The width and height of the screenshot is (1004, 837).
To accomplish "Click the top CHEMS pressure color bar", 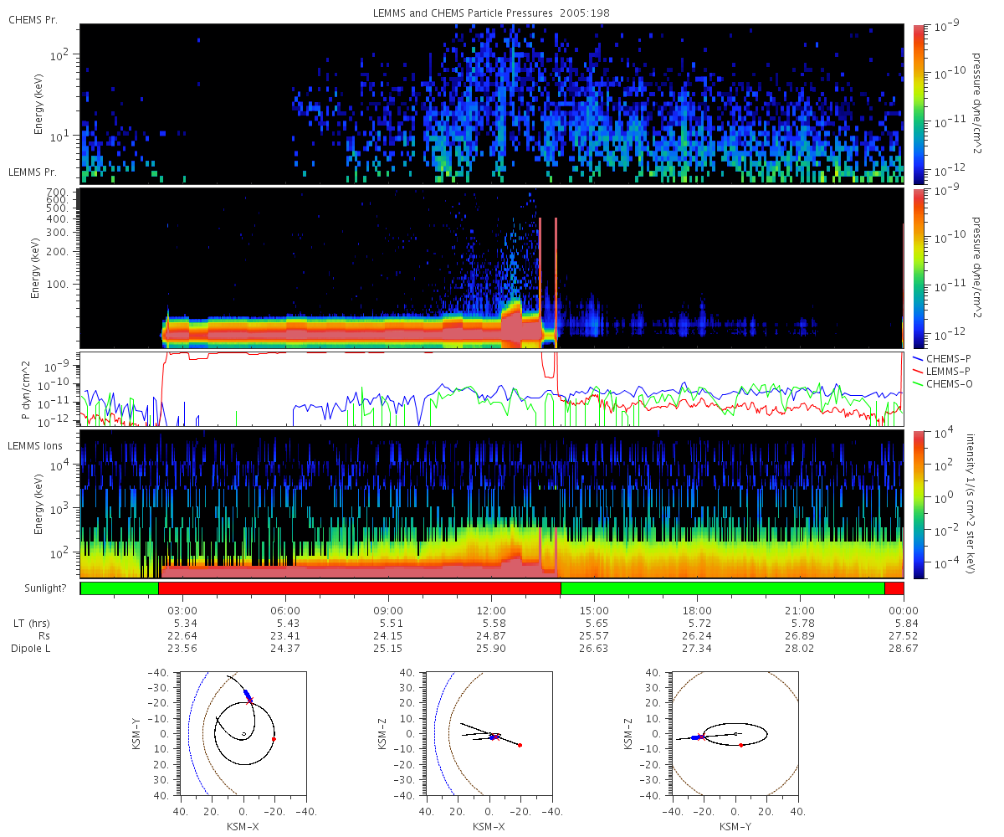I will (919, 104).
